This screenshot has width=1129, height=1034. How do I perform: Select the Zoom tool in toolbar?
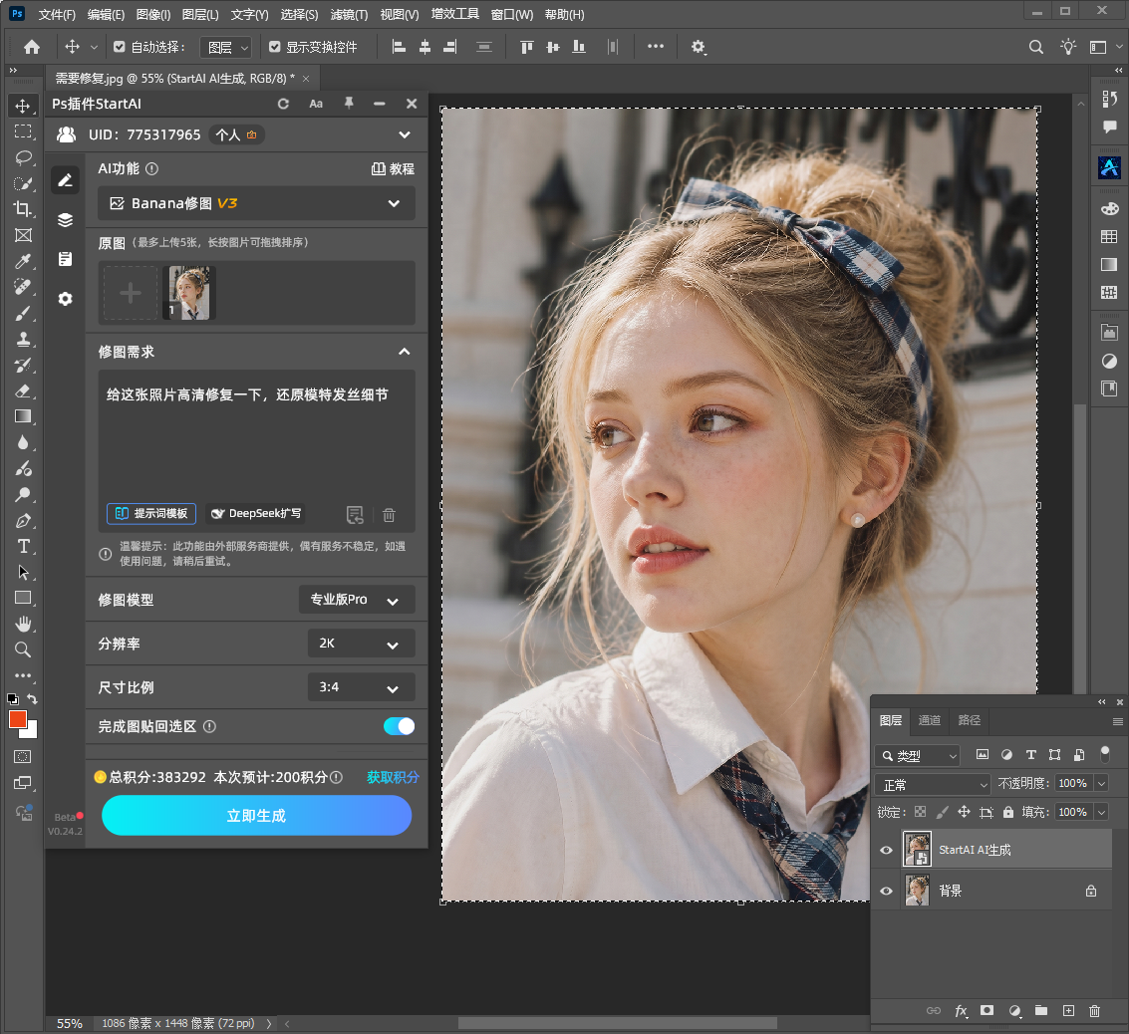[22, 649]
